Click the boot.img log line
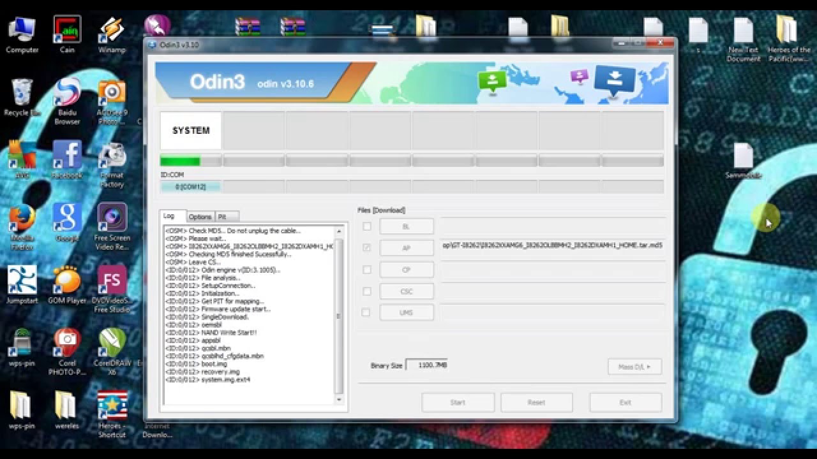Screen dimensions: 817x459 [x=197, y=364]
